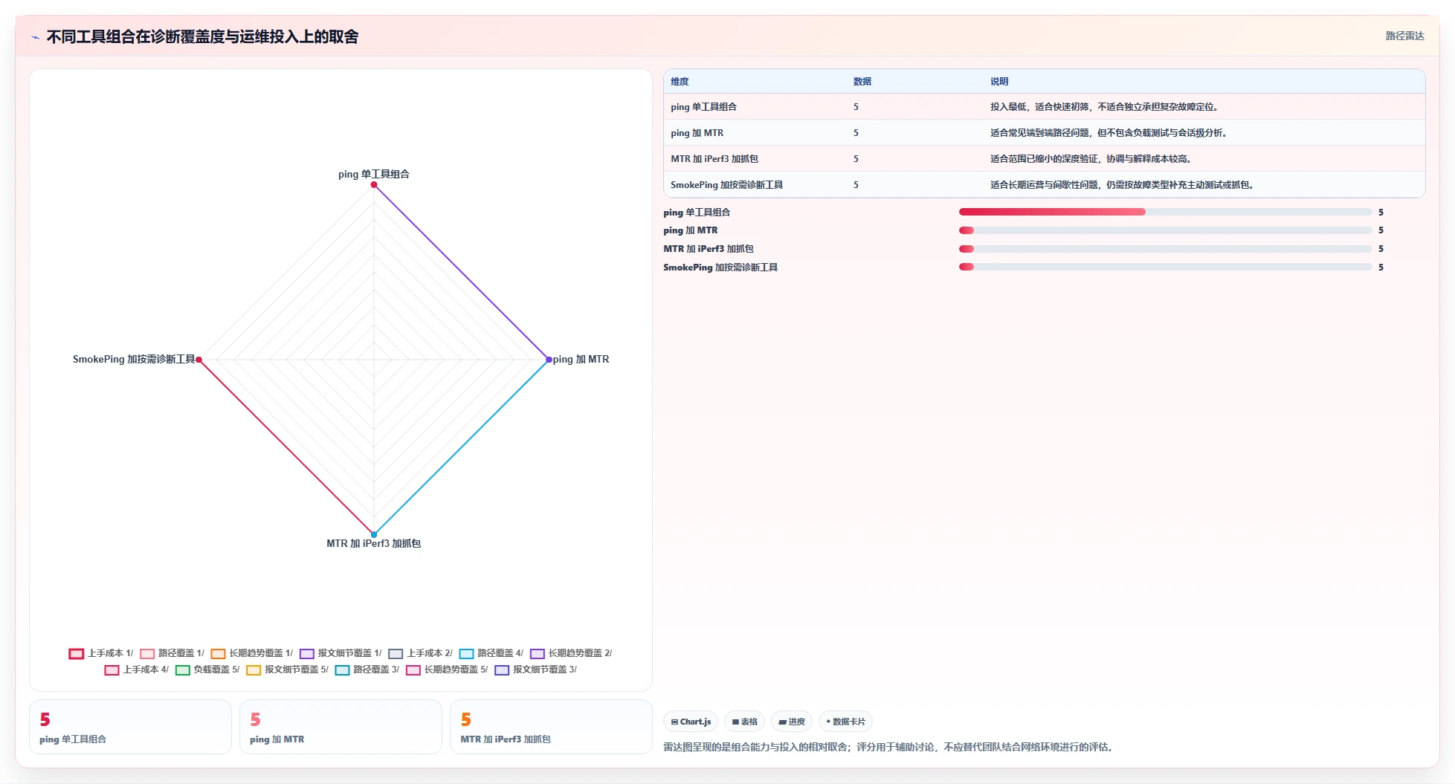Click the ping 单工具组合 radar data point

pos(374,185)
